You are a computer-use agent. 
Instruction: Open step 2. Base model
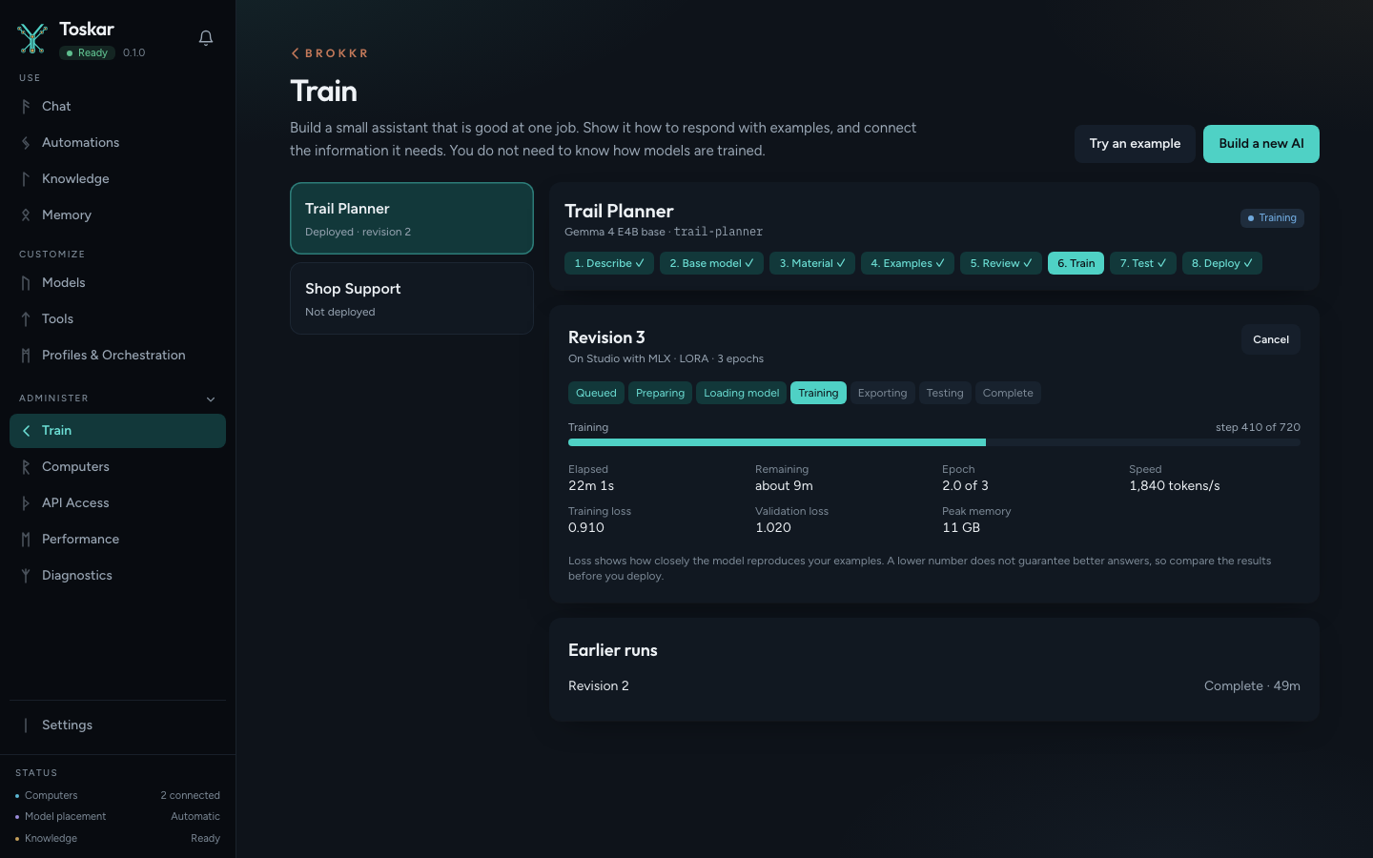pyautogui.click(x=711, y=263)
